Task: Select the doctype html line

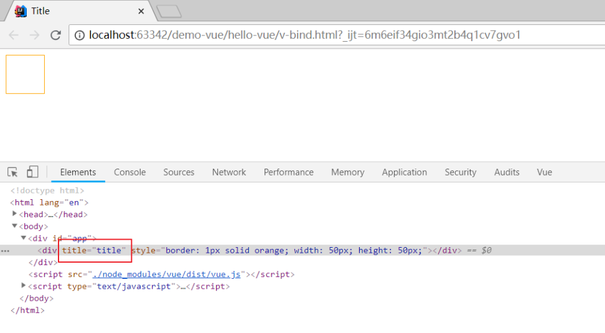Action: (47, 190)
